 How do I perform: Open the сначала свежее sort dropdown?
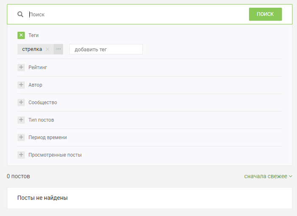point(268,176)
